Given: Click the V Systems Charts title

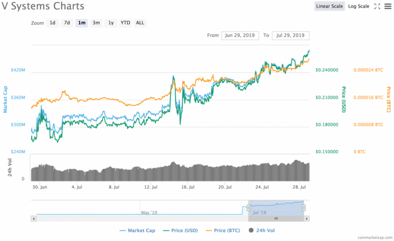Looking at the screenshot, I should (x=43, y=6).
